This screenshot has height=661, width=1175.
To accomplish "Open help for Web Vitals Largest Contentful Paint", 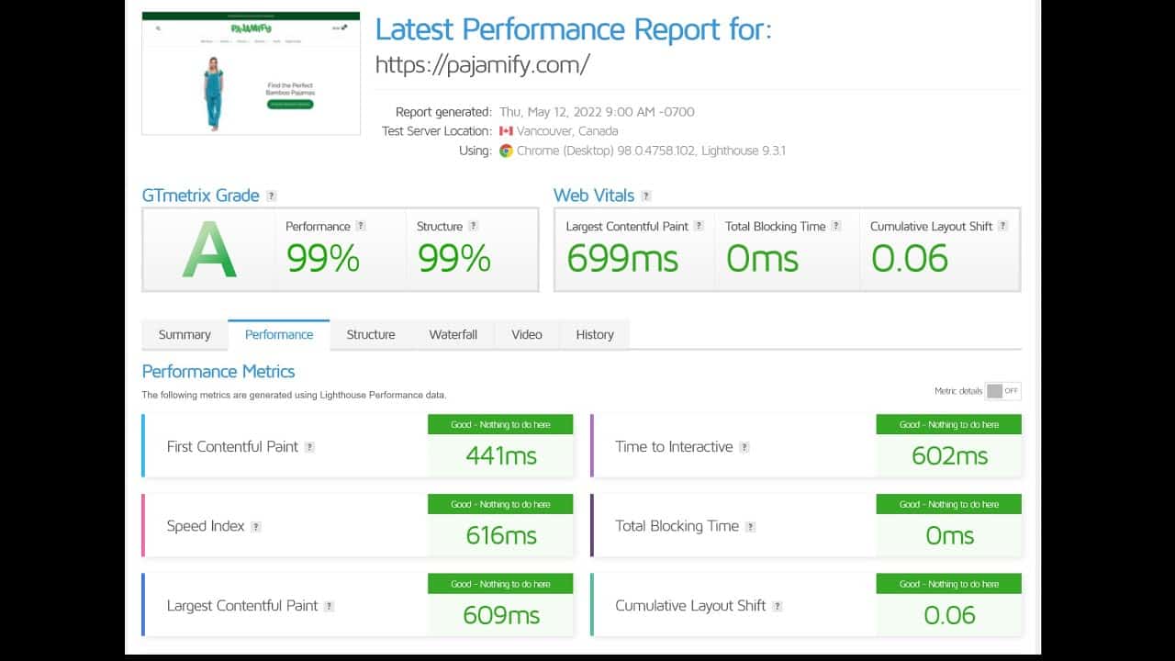I will click(x=699, y=226).
